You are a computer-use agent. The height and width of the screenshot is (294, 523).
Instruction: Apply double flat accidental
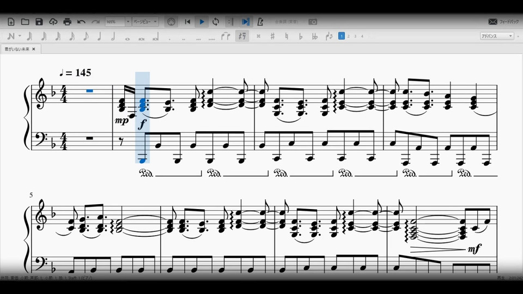(314, 36)
